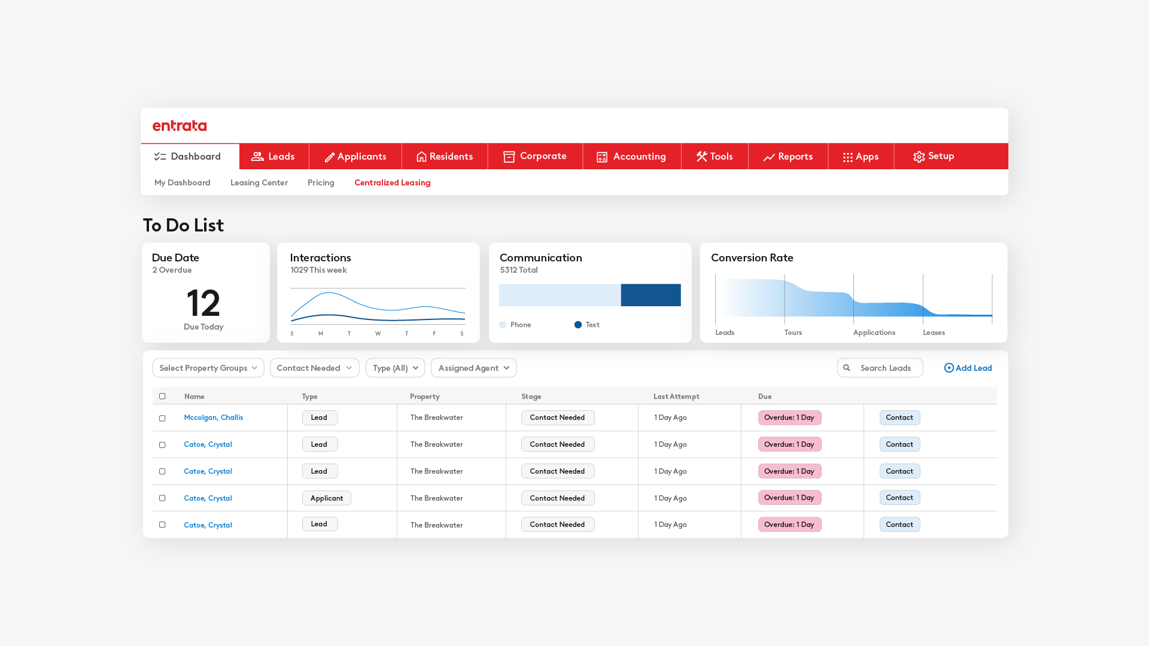This screenshot has width=1149, height=646.
Task: Click the Leads people icon
Action: tap(257, 157)
